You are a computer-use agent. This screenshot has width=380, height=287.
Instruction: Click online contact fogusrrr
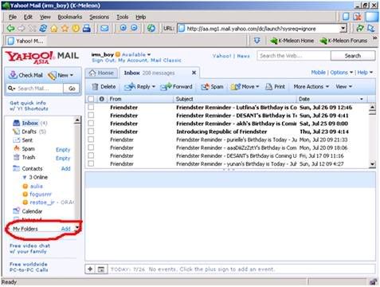(x=41, y=195)
